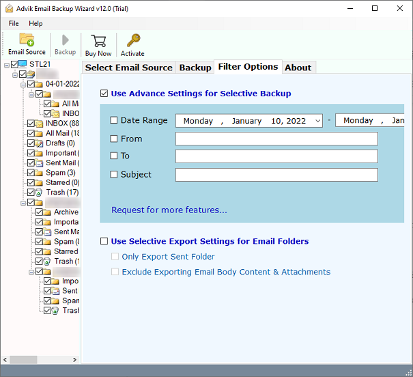The height and width of the screenshot is (377, 413).
Task: Collapse the blurred node containing Archive folder
Action: click(23, 203)
